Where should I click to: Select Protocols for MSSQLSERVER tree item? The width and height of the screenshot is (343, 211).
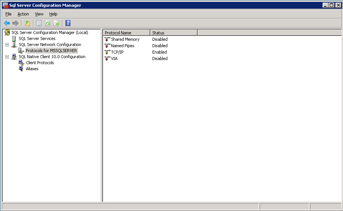tap(51, 51)
